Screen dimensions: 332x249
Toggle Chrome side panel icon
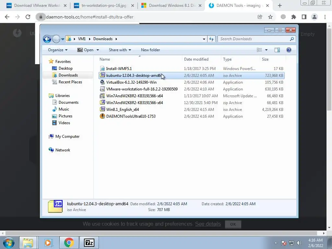pos(304,17)
